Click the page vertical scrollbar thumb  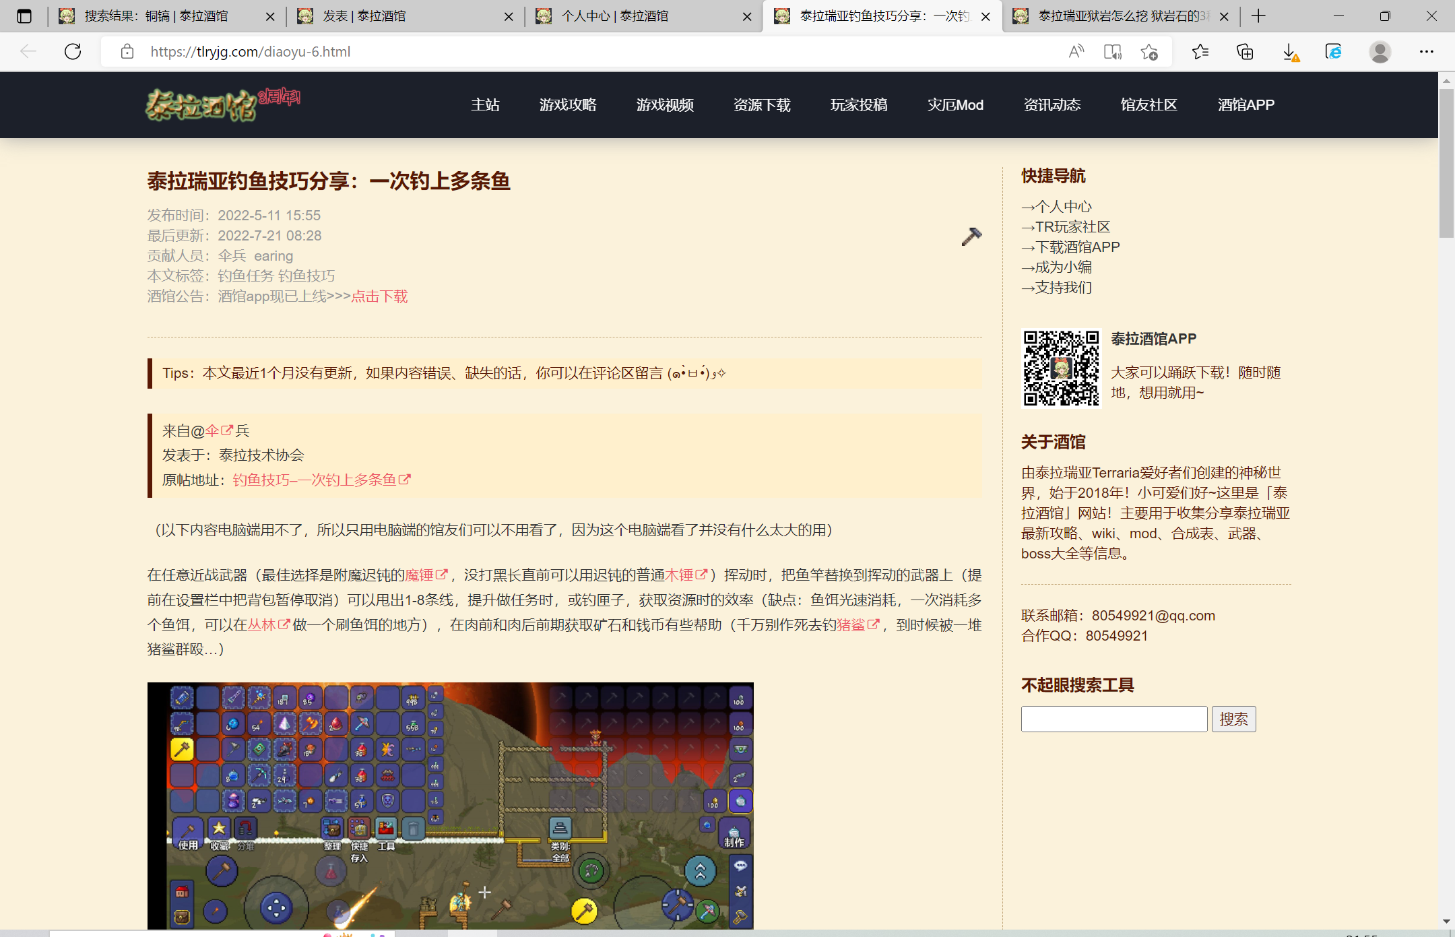tap(1446, 162)
